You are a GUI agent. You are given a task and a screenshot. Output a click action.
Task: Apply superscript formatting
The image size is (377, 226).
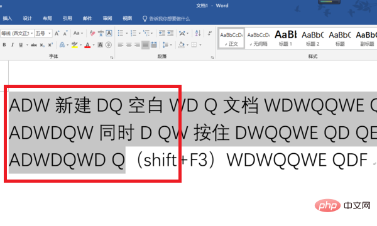(x=50, y=45)
